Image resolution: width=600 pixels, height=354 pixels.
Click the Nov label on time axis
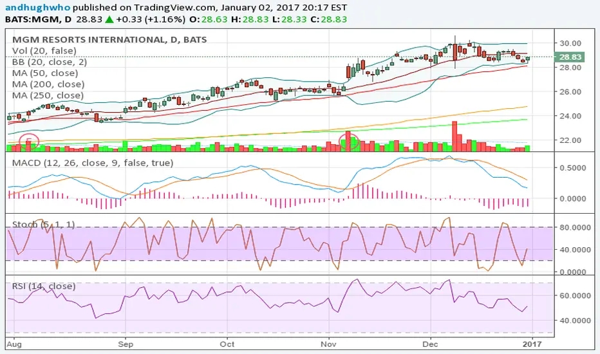[x=329, y=344]
